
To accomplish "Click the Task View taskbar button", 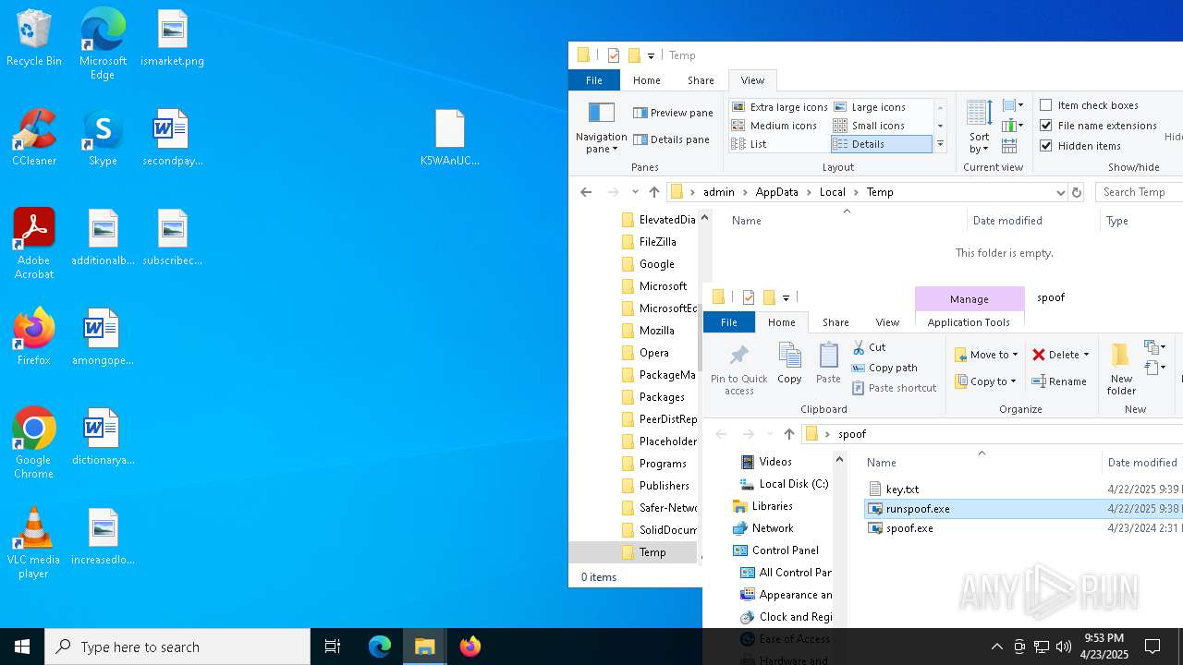I will tap(333, 647).
